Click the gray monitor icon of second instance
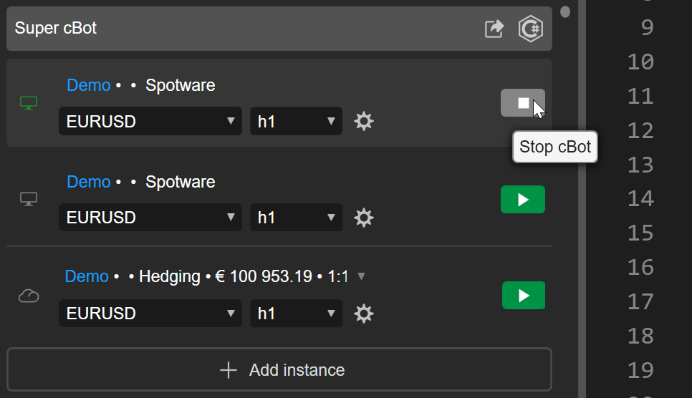The height and width of the screenshot is (398, 692). (x=29, y=199)
